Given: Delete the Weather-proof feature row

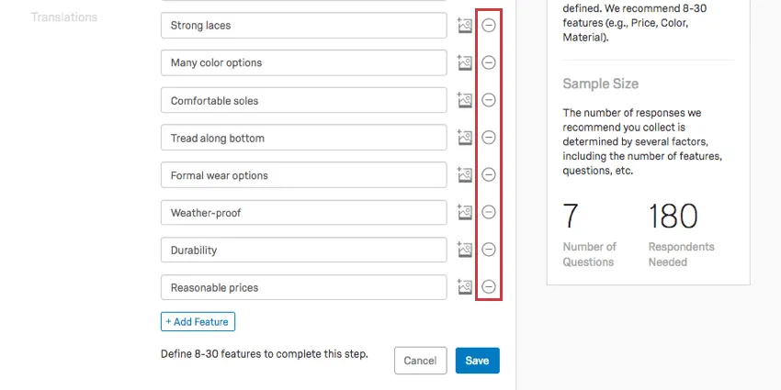Looking at the screenshot, I should [x=489, y=212].
